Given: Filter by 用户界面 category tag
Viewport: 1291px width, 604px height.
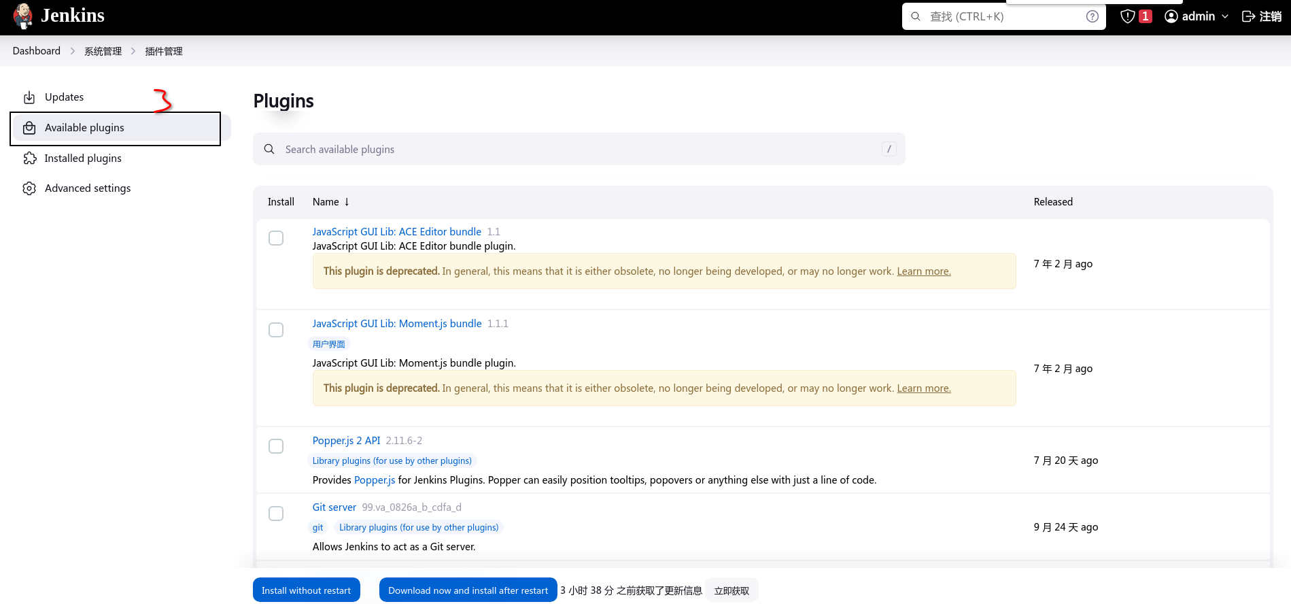Looking at the screenshot, I should click(329, 344).
